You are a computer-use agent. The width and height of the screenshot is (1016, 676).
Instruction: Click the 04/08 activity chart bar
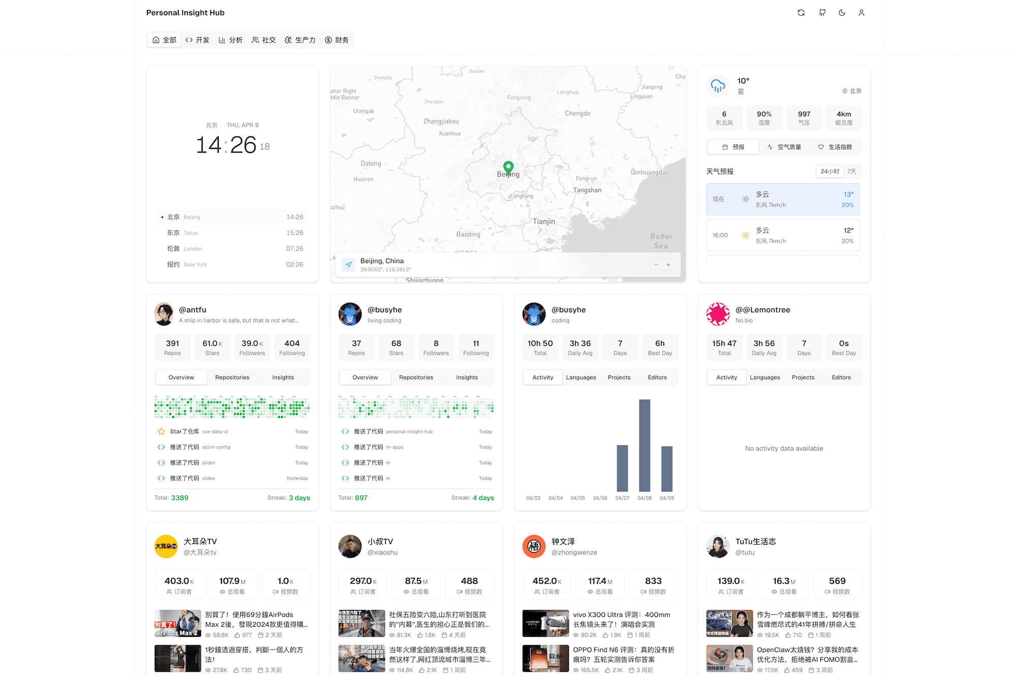point(645,445)
